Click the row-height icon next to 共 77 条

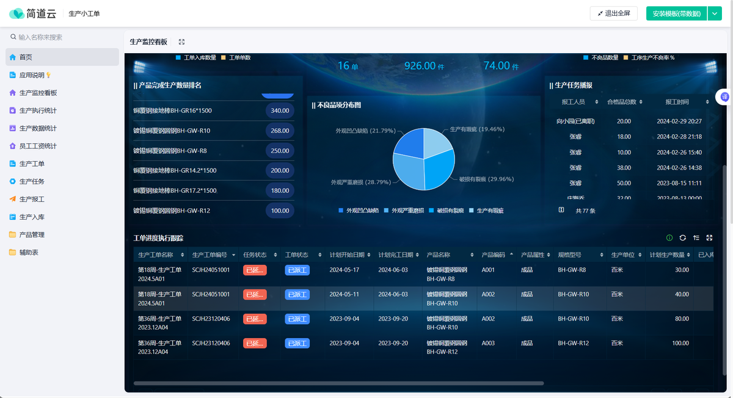[561, 209]
